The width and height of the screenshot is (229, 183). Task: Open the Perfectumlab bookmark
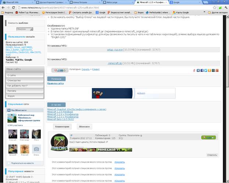(x=158, y=12)
